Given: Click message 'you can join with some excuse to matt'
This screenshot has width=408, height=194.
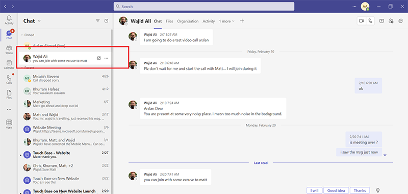Looking at the screenshot, I should coord(175,177).
